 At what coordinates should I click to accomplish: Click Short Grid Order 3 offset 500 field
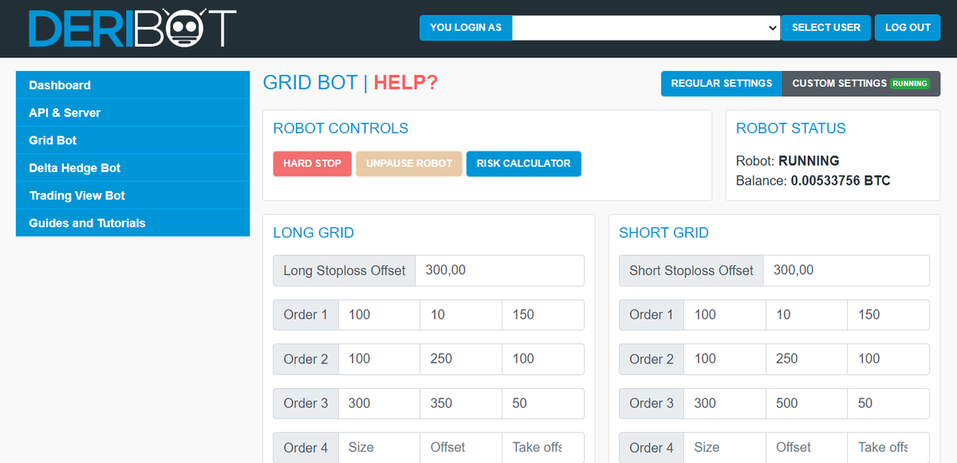[807, 403]
